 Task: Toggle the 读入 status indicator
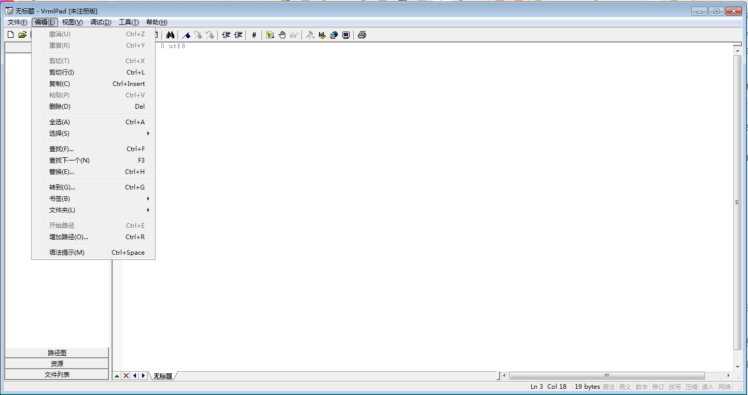coord(708,387)
